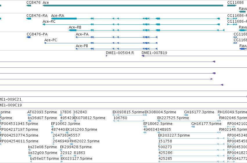Open the EK299428.5prime EST label
Image resolution: width=247 pixels, height=163 pixels.
(76, 147)
